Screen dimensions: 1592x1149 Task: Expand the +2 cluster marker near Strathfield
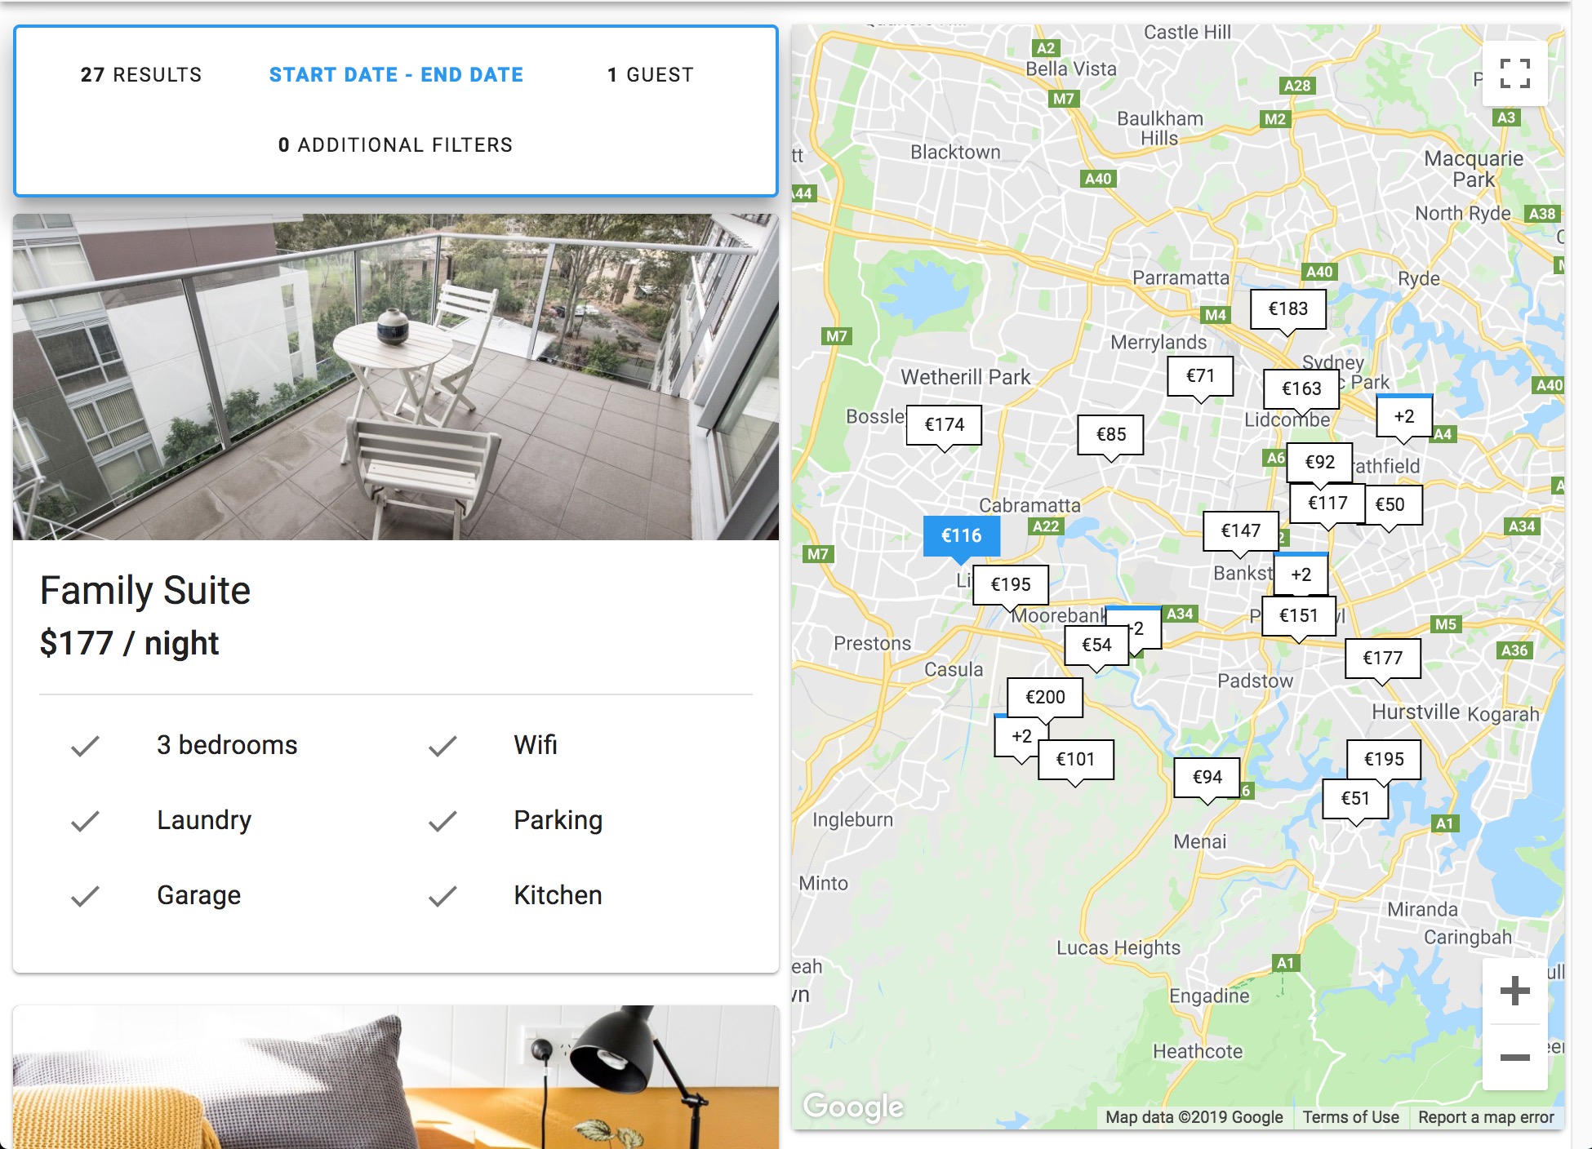point(1403,416)
